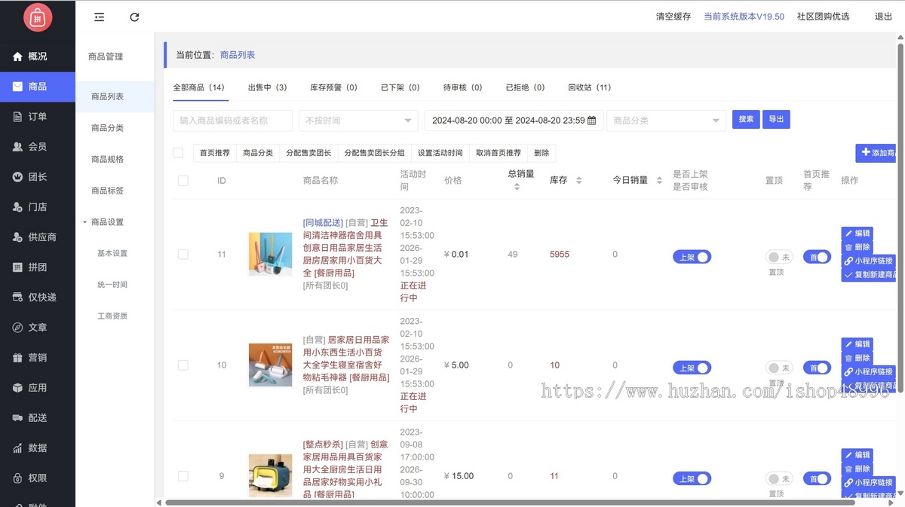905x507 pixels.
Task: Click 分配售卖团长 batch button
Action: 308,153
